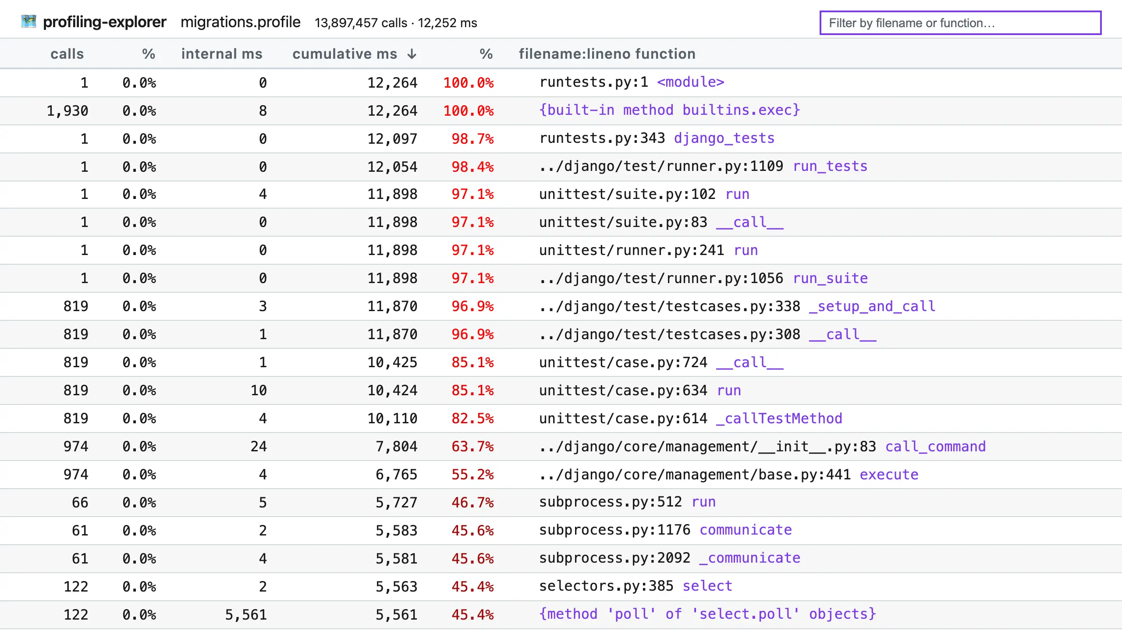
Task: Open the execute function link
Action: [888, 475]
